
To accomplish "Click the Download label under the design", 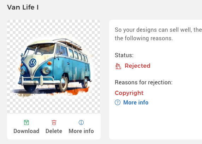I will click(26, 131).
